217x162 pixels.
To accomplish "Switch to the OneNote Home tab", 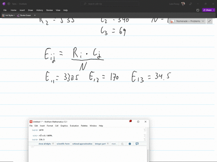I will pos(14,10).
